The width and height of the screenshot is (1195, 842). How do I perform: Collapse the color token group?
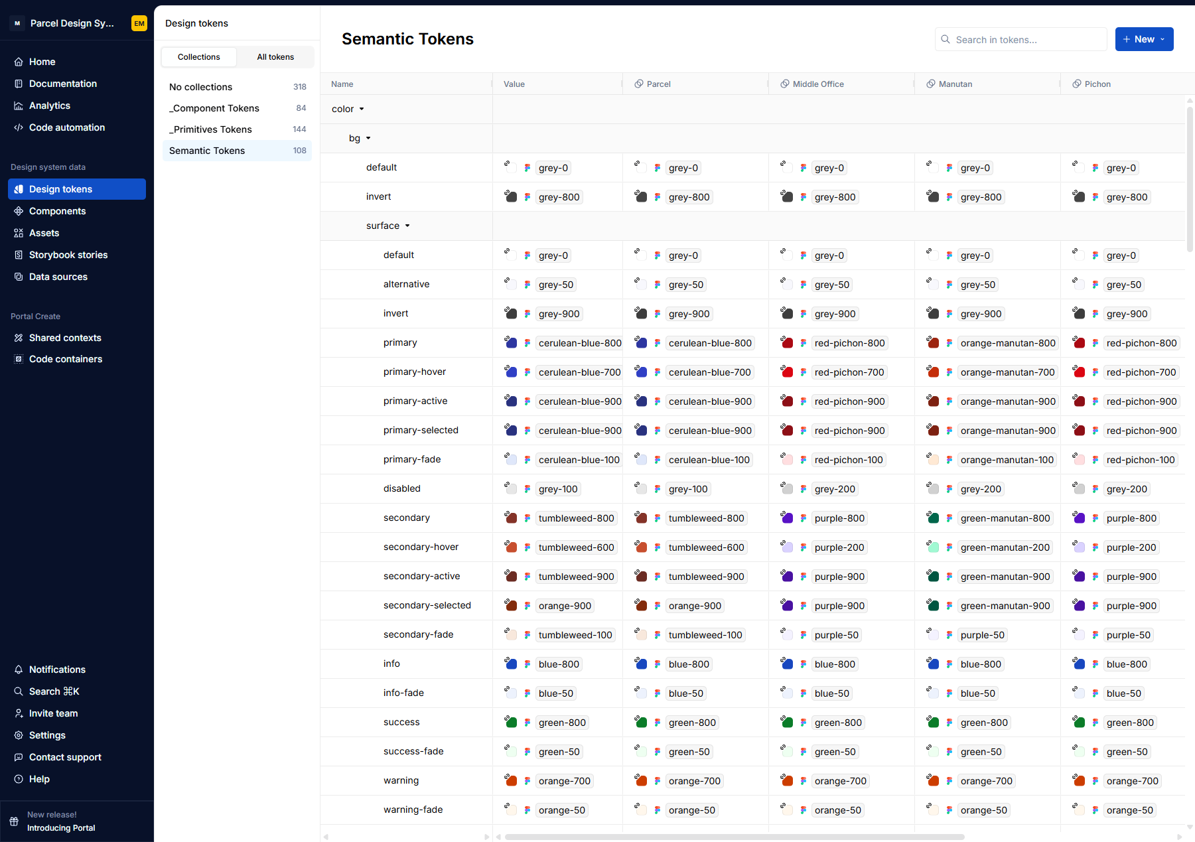(362, 109)
